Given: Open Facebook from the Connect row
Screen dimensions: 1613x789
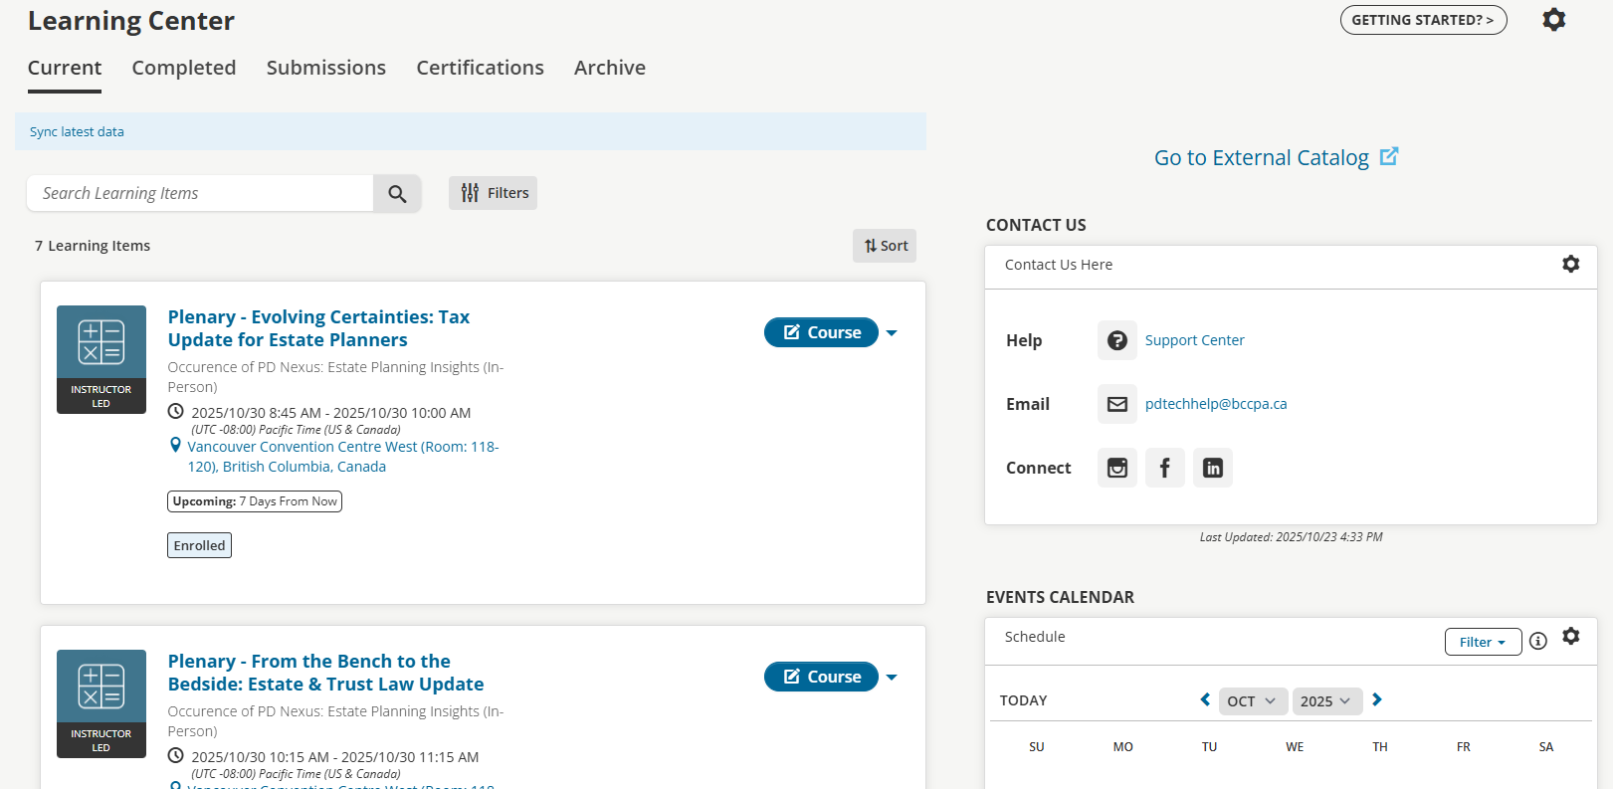Looking at the screenshot, I should tap(1164, 468).
